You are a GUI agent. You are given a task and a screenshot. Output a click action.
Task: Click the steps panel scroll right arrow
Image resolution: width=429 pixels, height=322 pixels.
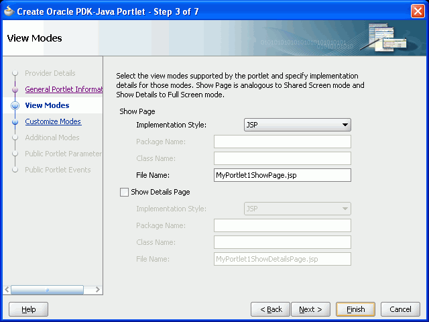coord(98,290)
